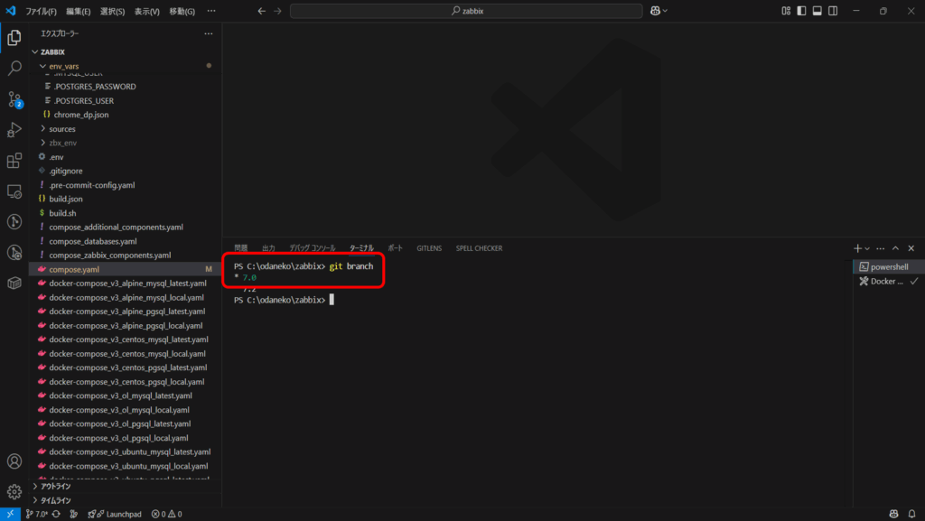Open the build.sh file
The image size is (925, 521).
(x=125, y=213)
